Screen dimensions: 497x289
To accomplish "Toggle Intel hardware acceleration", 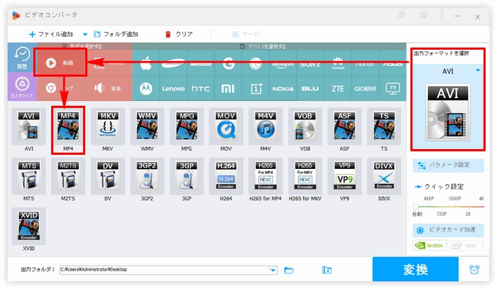I will pos(467,246).
